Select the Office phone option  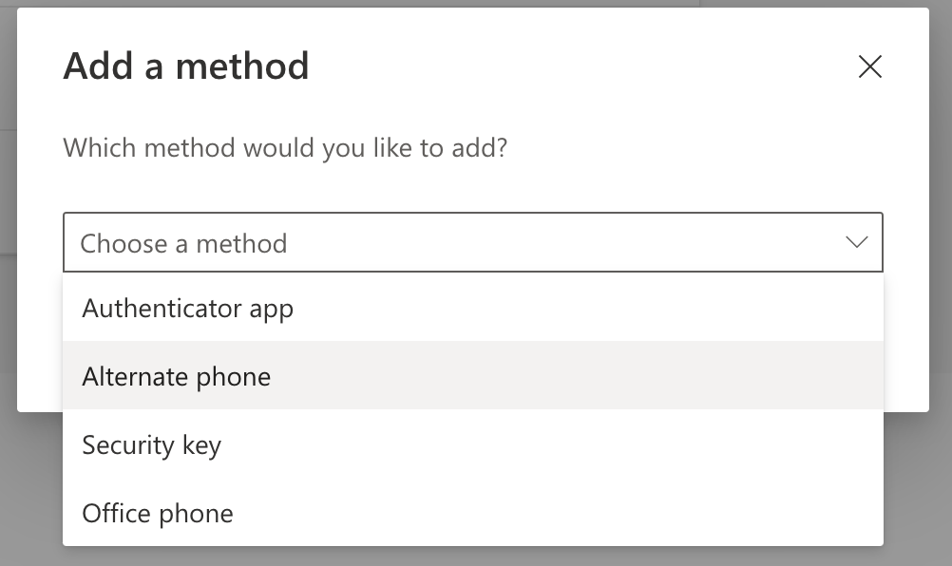(473, 513)
